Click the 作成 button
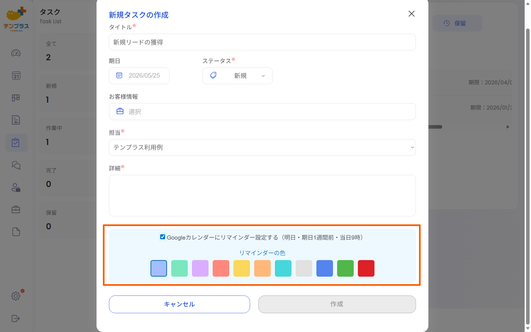531x332 pixels. [337, 304]
